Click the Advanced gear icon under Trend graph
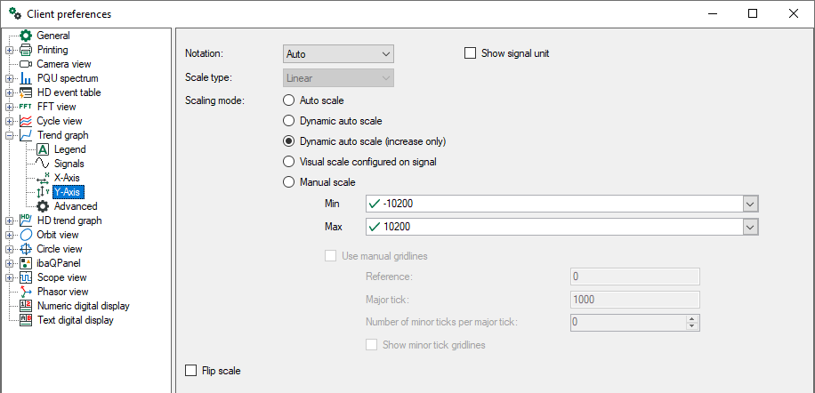 43,206
